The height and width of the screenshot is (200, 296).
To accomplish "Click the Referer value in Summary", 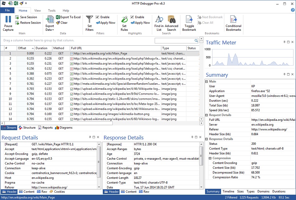I will point(269,130).
